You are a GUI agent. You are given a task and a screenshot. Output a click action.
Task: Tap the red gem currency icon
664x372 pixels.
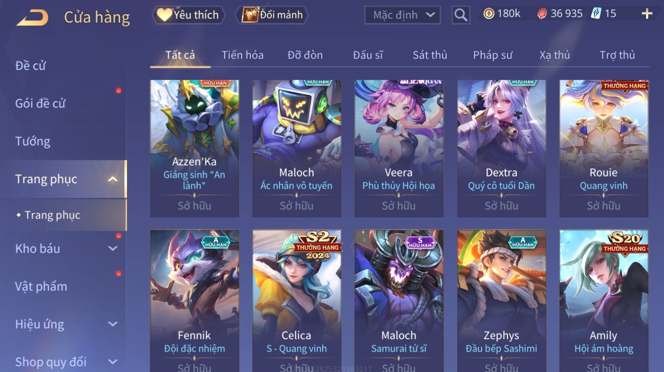[542, 14]
